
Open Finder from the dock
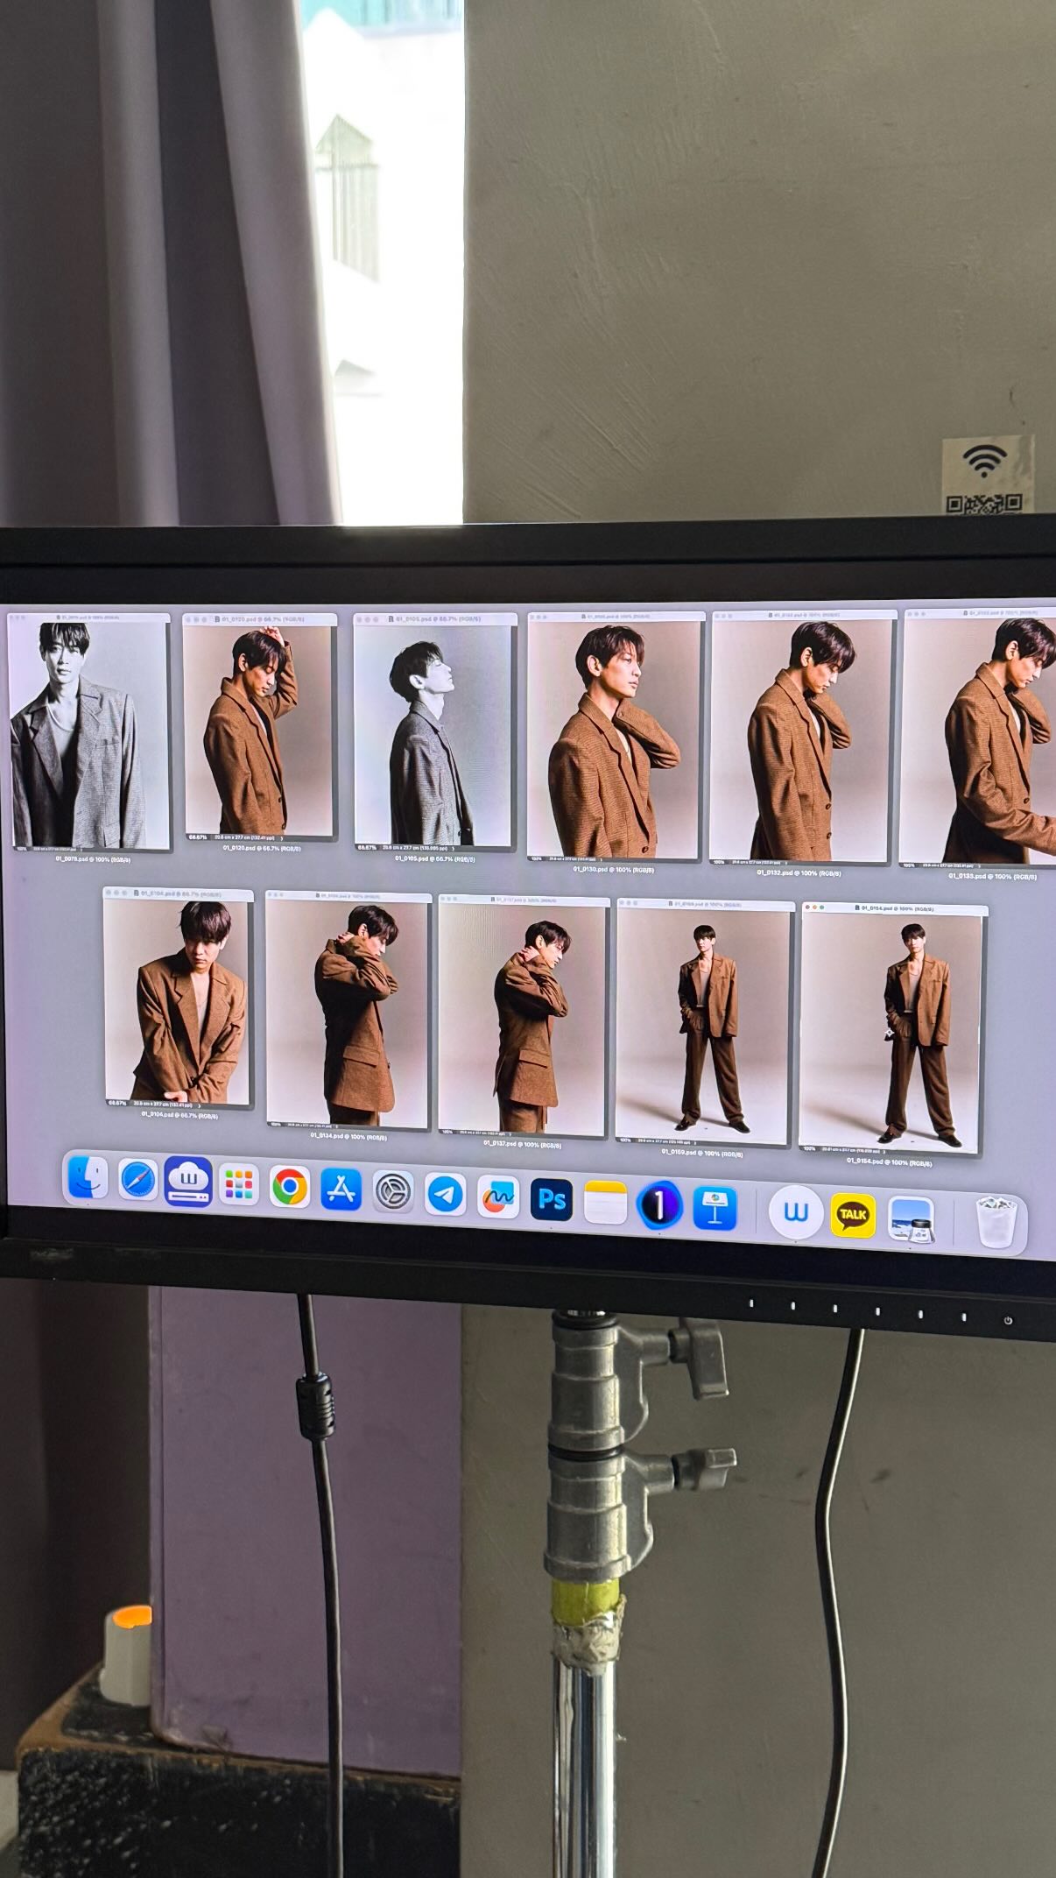88,1179
